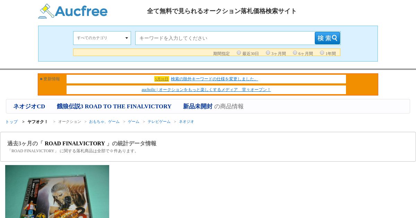Click the 餓狼伝説3 ROAD TO THE FINALVICTORY link
The height and width of the screenshot is (218, 416).
click(114, 106)
